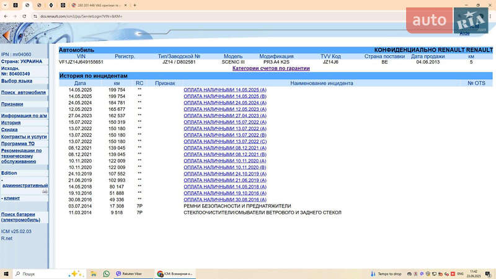Click the Windows Start button
Screen dimensions: 496x279
point(6,273)
